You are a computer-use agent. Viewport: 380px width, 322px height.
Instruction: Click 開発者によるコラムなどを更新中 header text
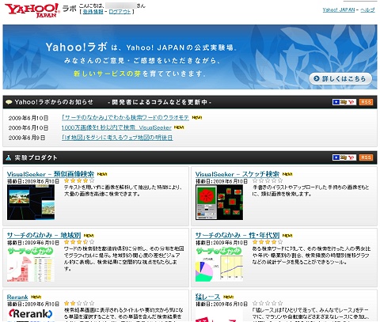(160, 102)
